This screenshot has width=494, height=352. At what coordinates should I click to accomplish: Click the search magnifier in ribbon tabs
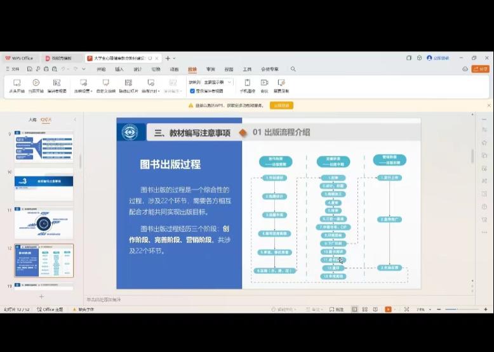293,69
